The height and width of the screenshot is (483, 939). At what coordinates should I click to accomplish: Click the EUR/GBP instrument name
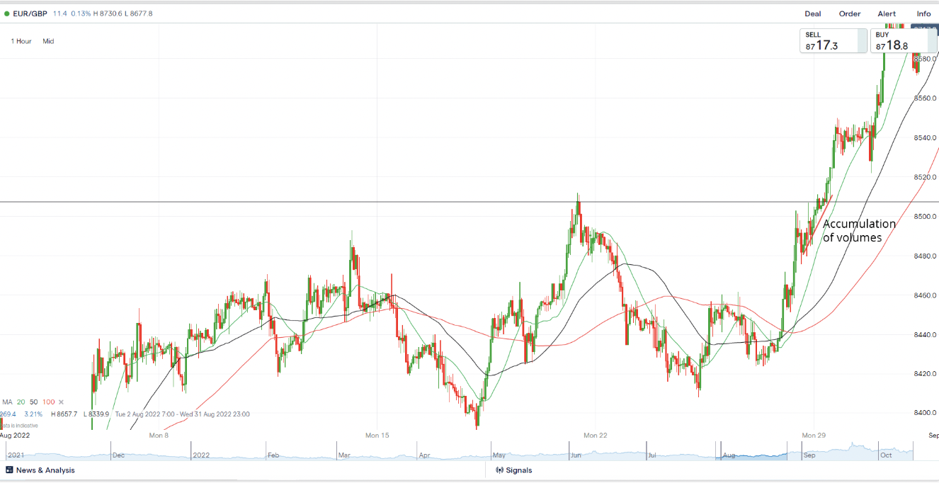coord(30,13)
